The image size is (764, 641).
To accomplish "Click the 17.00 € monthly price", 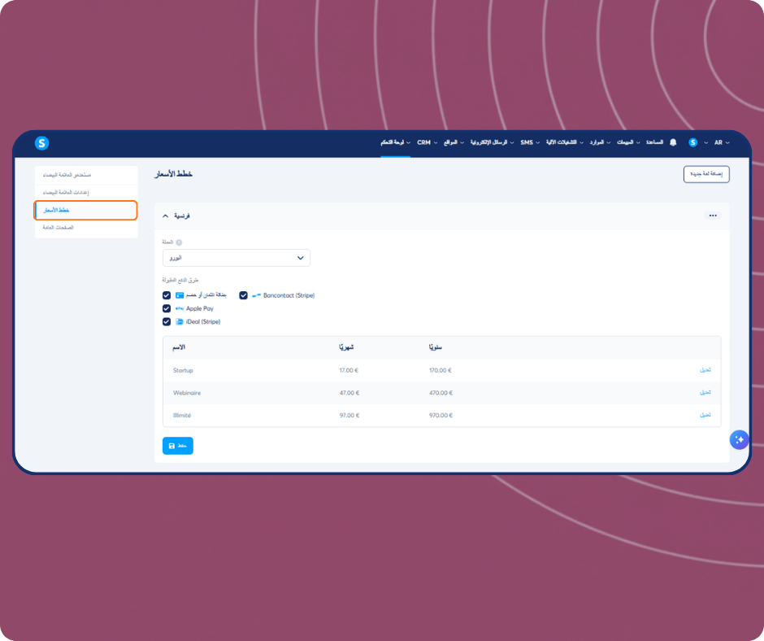I will tap(349, 371).
